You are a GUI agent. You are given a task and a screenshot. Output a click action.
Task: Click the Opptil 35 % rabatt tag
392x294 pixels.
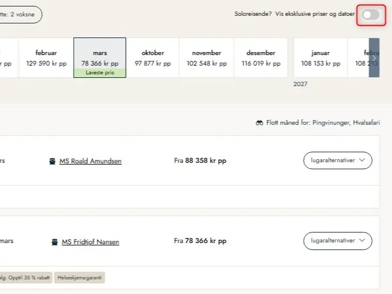(26, 278)
